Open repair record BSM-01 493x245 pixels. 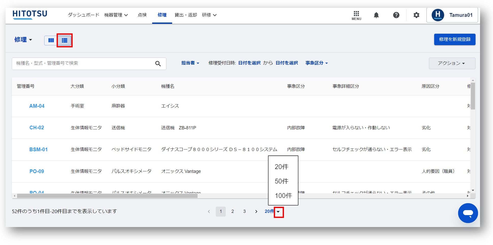click(38, 150)
